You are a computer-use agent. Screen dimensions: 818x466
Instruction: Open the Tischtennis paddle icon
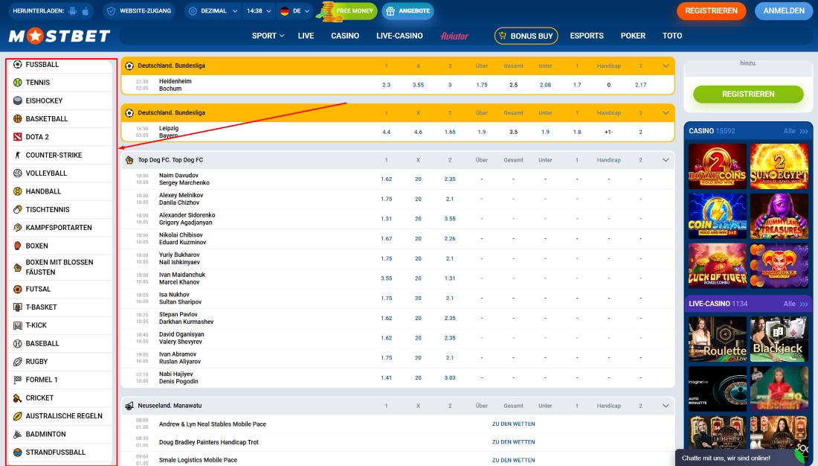click(18, 209)
